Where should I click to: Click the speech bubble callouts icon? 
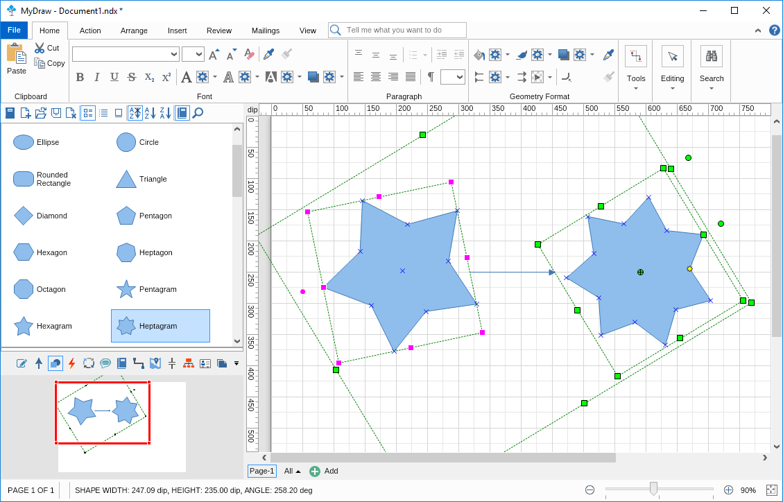[105, 363]
